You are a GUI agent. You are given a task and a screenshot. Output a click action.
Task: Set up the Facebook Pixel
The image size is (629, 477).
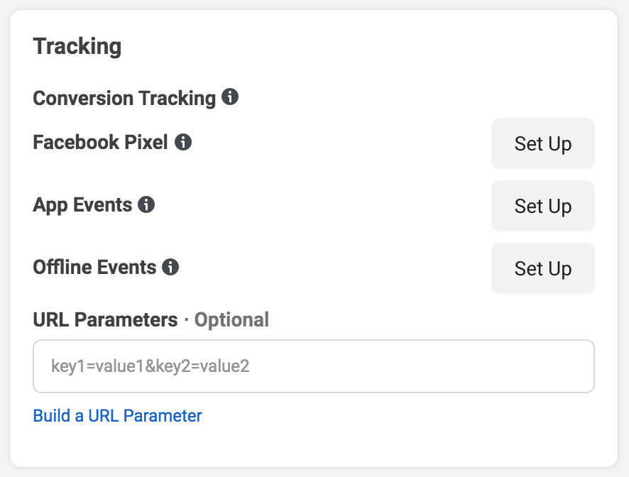(542, 143)
